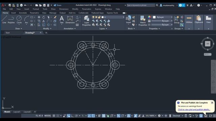
Task: Activate the Fillet tool
Action: pos(48,21)
